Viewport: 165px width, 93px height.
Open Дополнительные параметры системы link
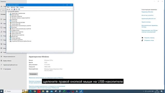point(150,26)
